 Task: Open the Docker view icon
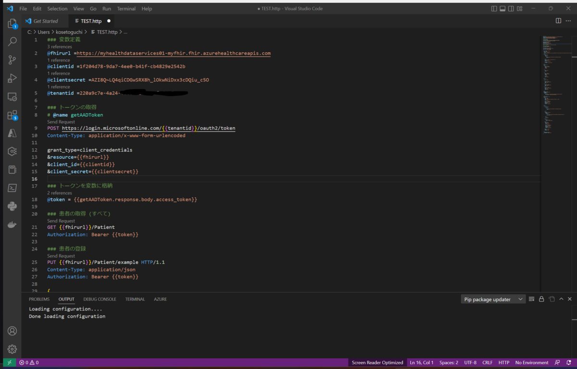pyautogui.click(x=13, y=225)
